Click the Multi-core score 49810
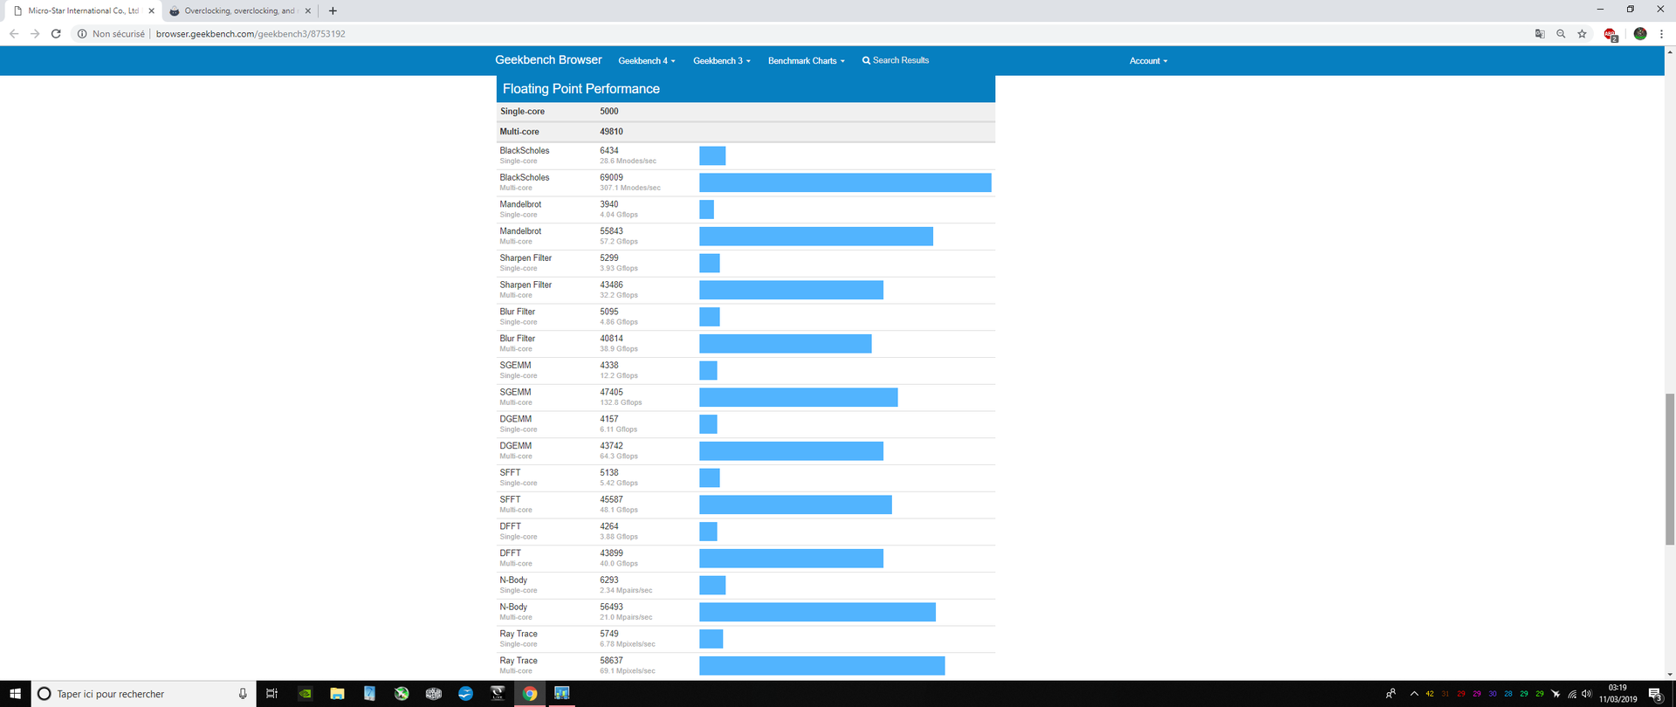Image resolution: width=1676 pixels, height=707 pixels. click(x=611, y=132)
